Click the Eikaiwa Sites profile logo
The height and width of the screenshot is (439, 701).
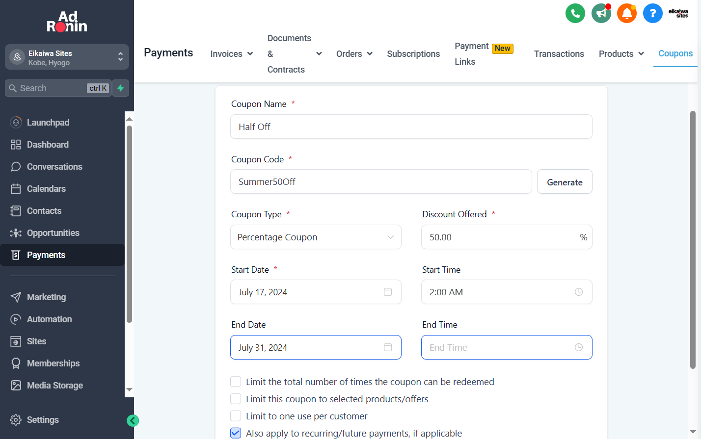(678, 13)
